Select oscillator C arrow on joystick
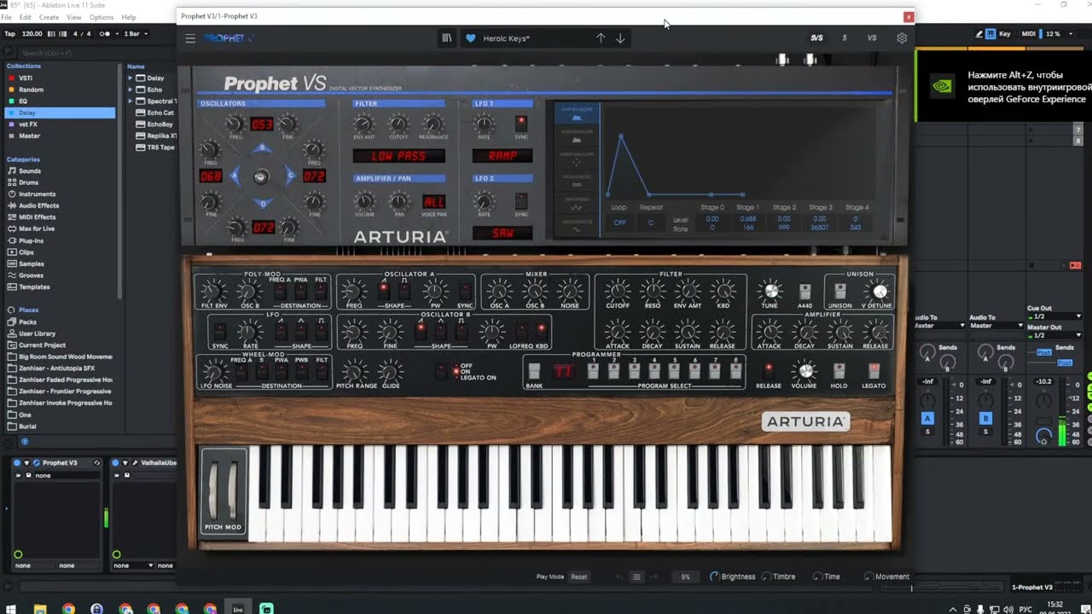This screenshot has height=614, width=1092. click(290, 177)
